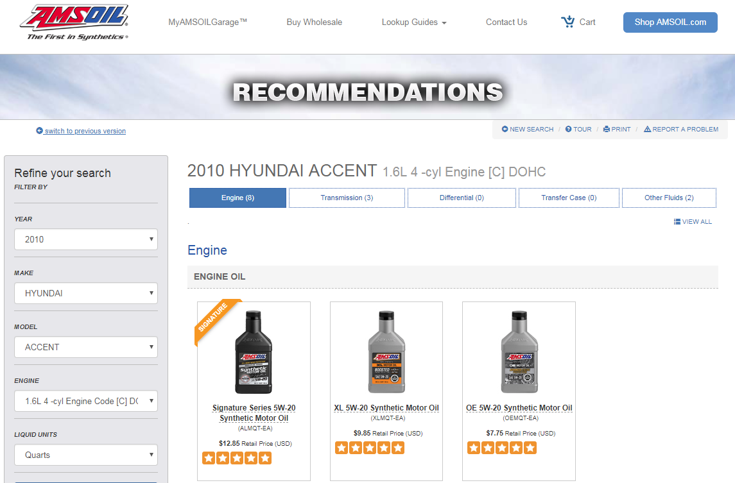Start a NEW SEARCH
Screen dimensions: 735x483
532,130
